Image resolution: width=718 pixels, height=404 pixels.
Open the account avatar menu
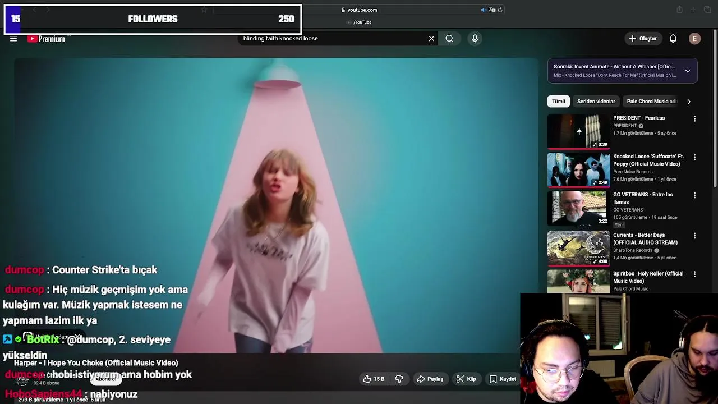coord(694,39)
